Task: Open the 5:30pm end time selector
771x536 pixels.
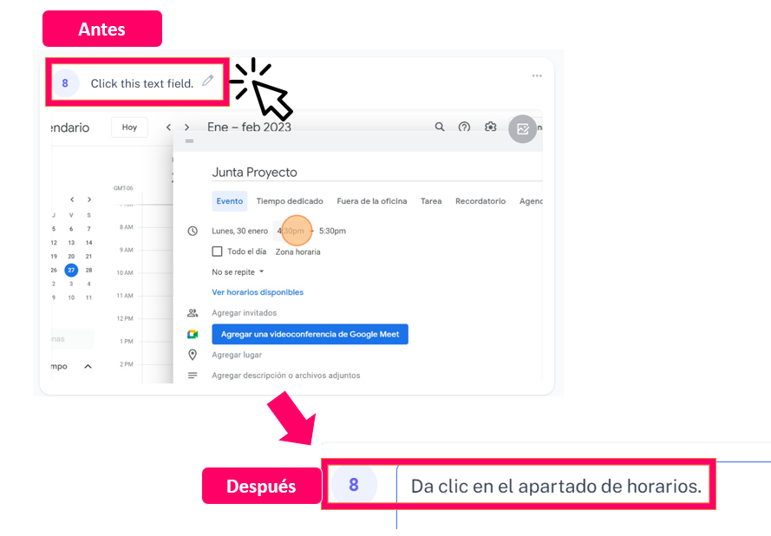Action: 332,231
